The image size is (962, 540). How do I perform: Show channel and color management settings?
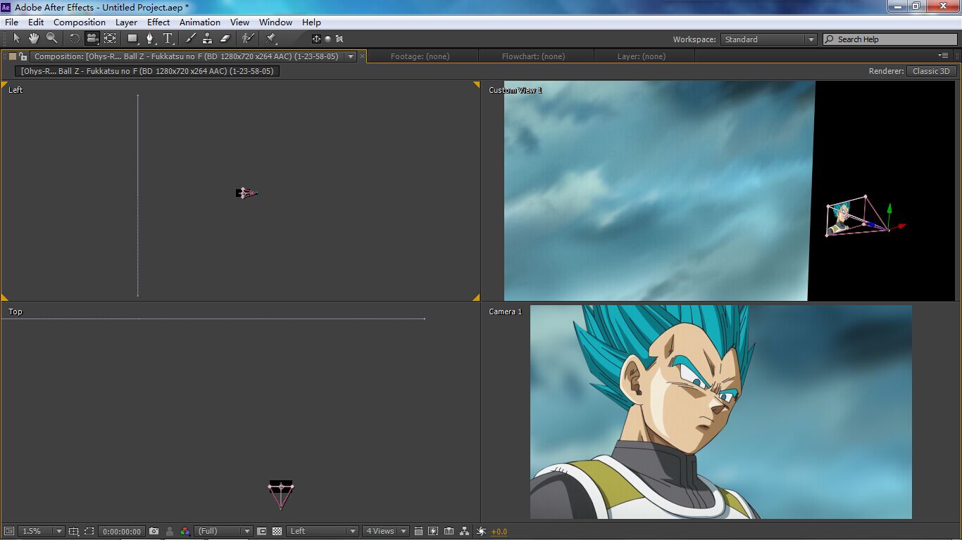click(185, 531)
